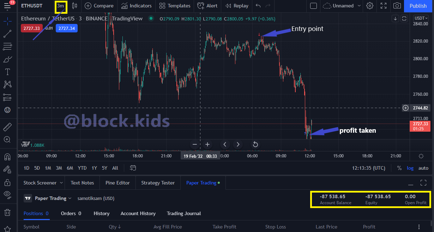This screenshot has width=434, height=232.
Task: Open the ruler measure tool
Action: [x=7, y=127]
